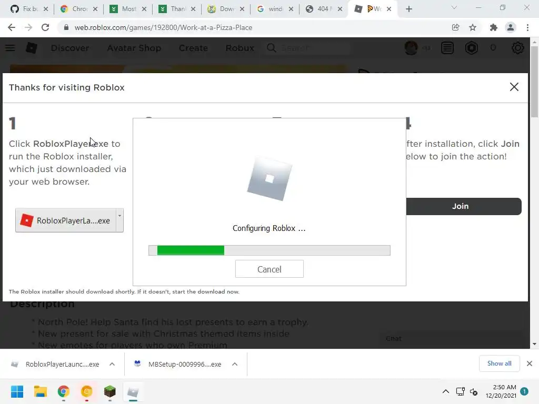539x404 pixels.
Task: Open the Create menu item
Action: pyautogui.click(x=193, y=48)
